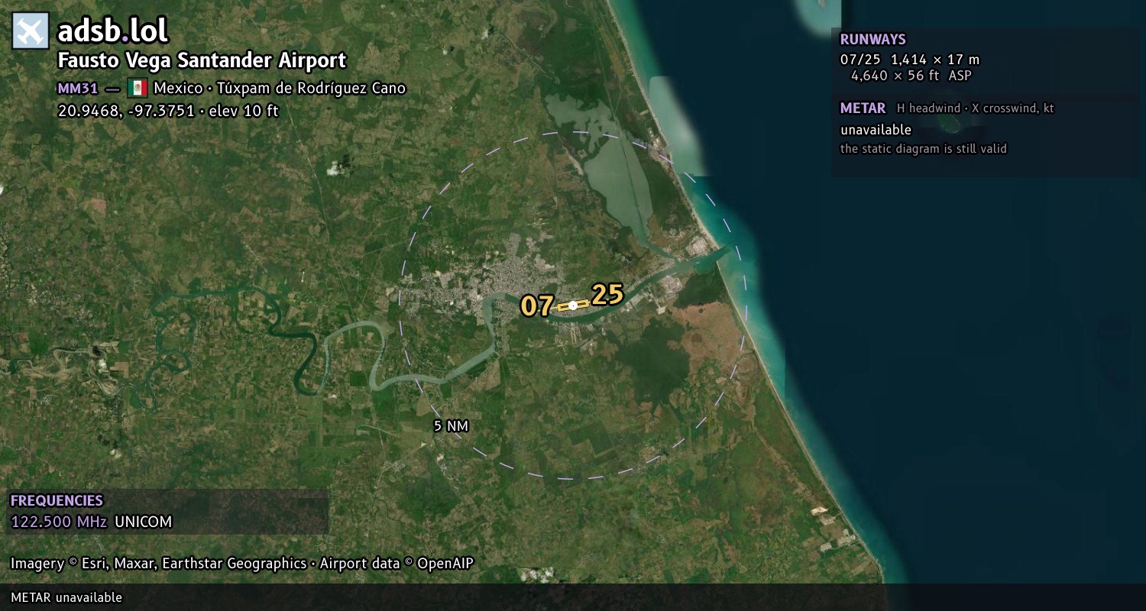Click the runway 07 label

click(x=537, y=306)
